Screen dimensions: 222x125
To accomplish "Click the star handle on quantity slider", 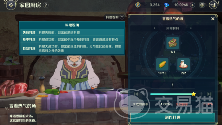I will coord(194,94).
